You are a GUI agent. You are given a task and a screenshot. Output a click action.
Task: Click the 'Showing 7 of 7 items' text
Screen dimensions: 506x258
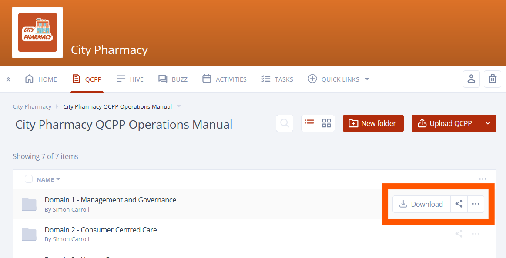[46, 156]
